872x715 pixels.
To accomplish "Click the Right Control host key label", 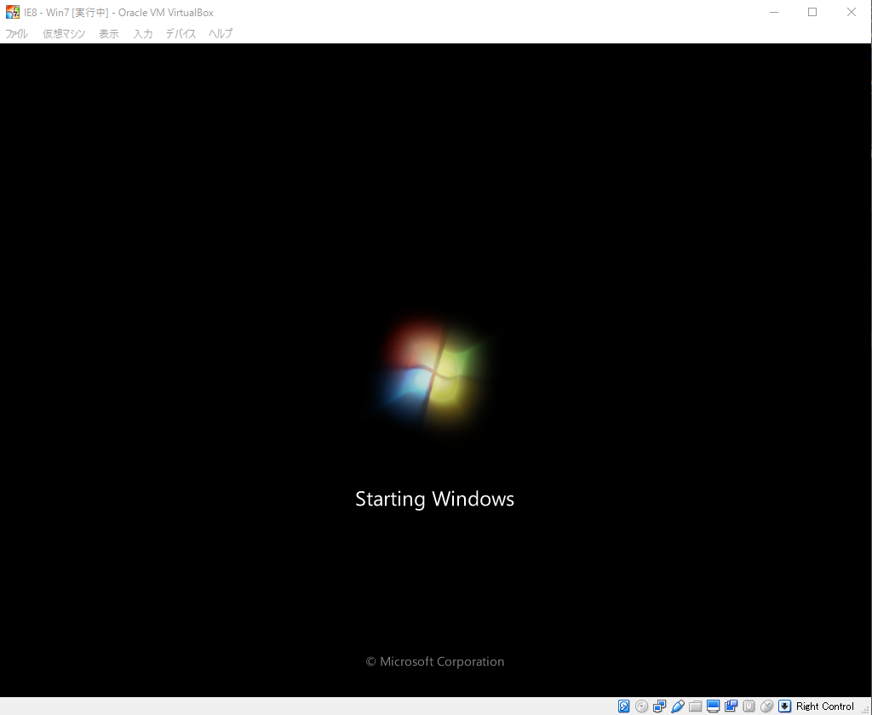I will coord(824,706).
